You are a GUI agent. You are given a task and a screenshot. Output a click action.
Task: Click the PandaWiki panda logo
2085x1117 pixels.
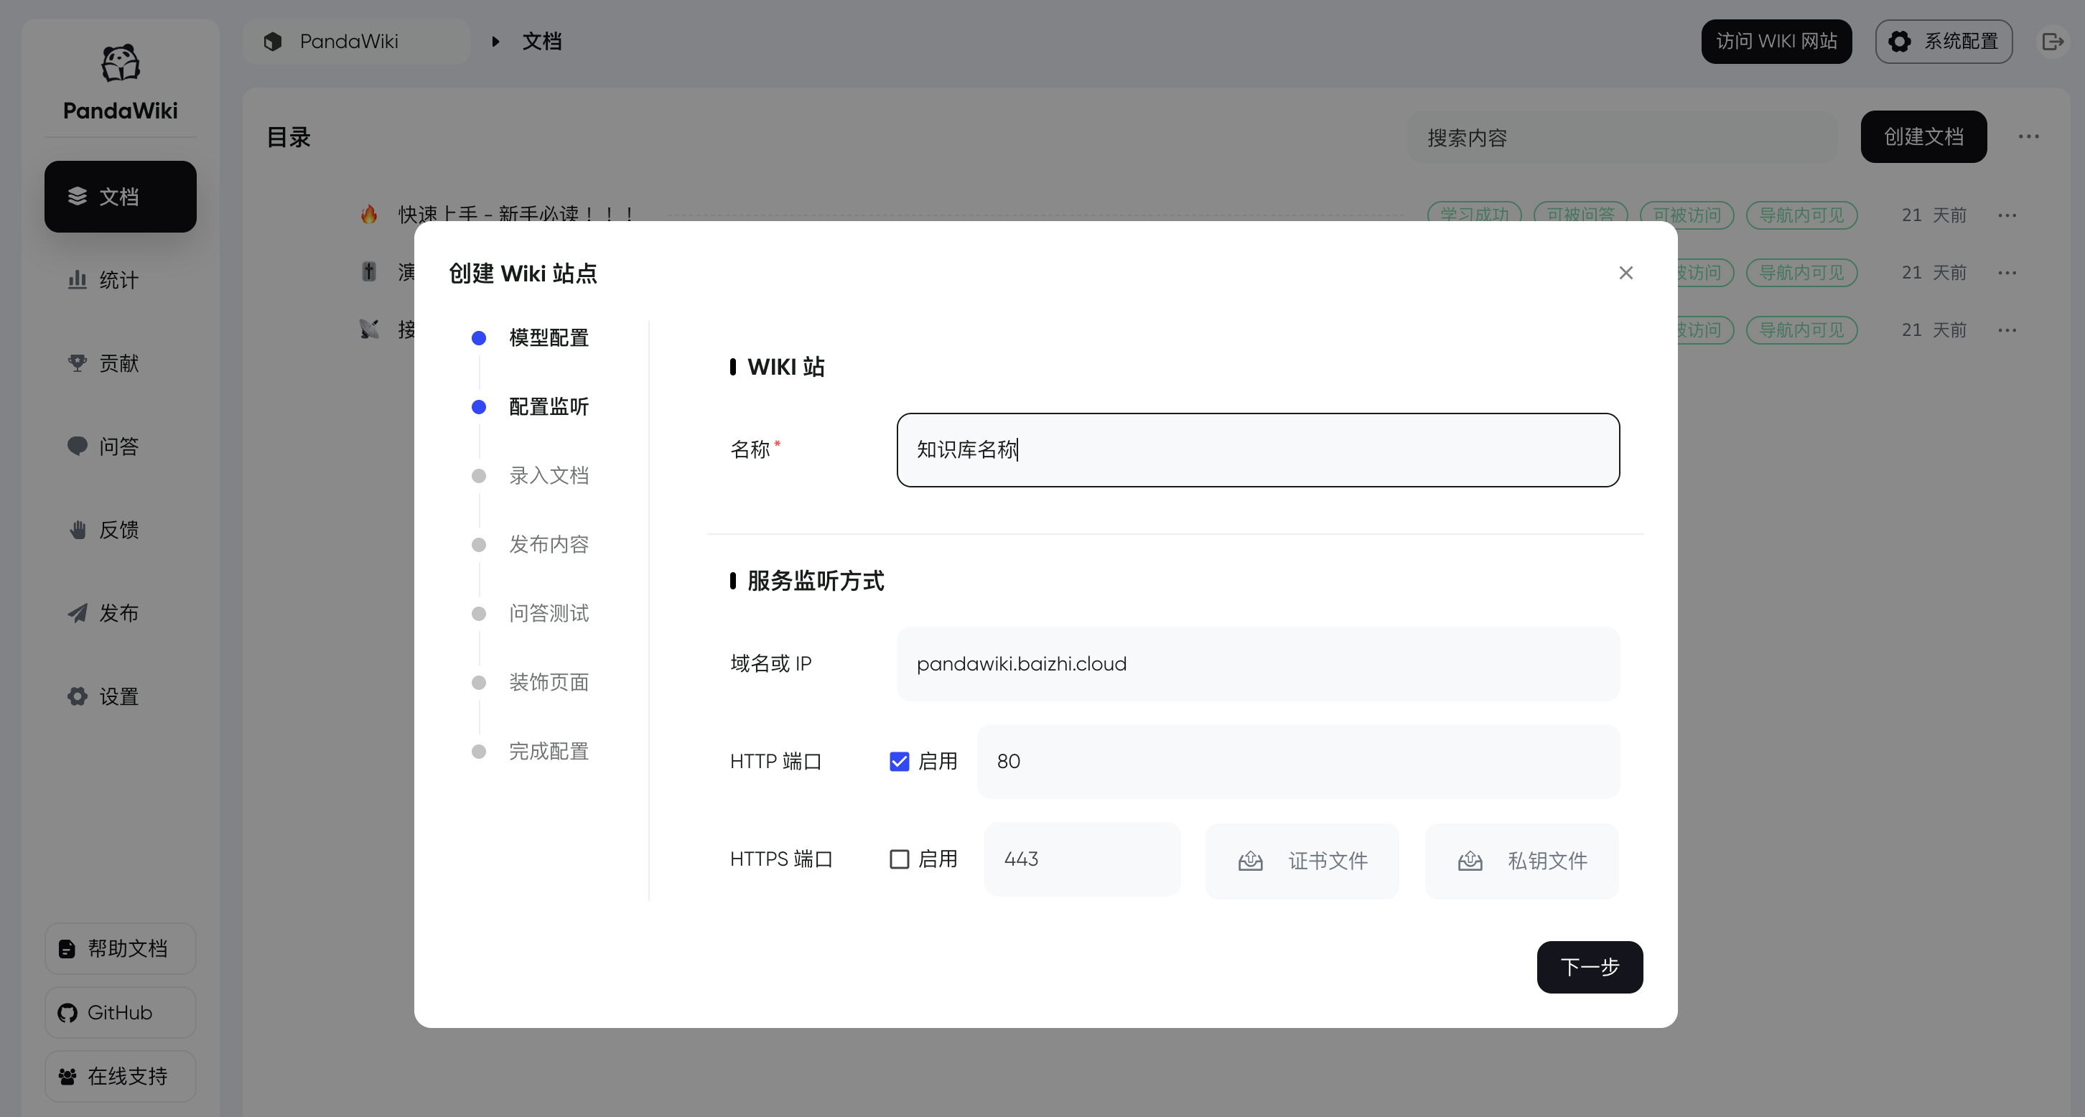tap(120, 64)
